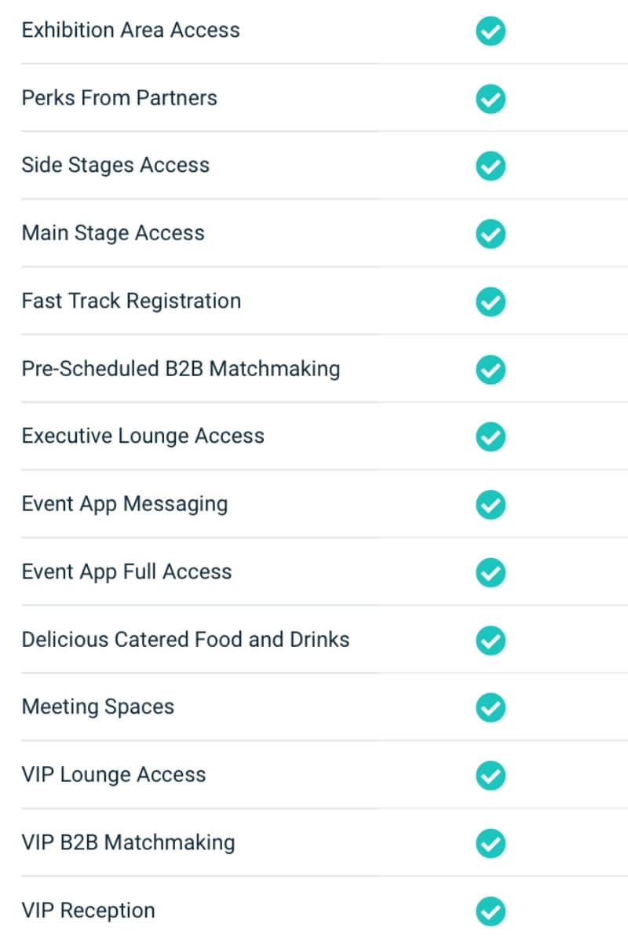Select the Pre-Scheduled B2B Matchmaking checkmark
628x942 pixels.
(491, 369)
